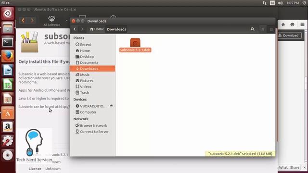Open Ubuntu Dash from launcher
Image resolution: width=308 pixels, height=173 pixels.
[8, 13]
